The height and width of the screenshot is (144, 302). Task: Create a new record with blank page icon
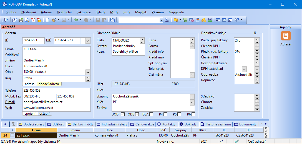(47, 20)
